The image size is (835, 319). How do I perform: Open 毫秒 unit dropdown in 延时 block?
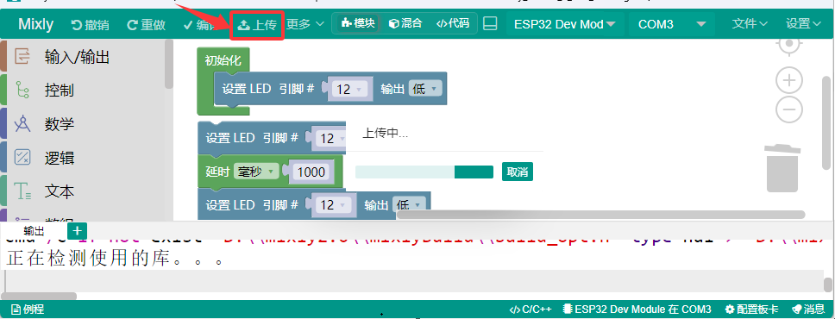click(x=256, y=172)
